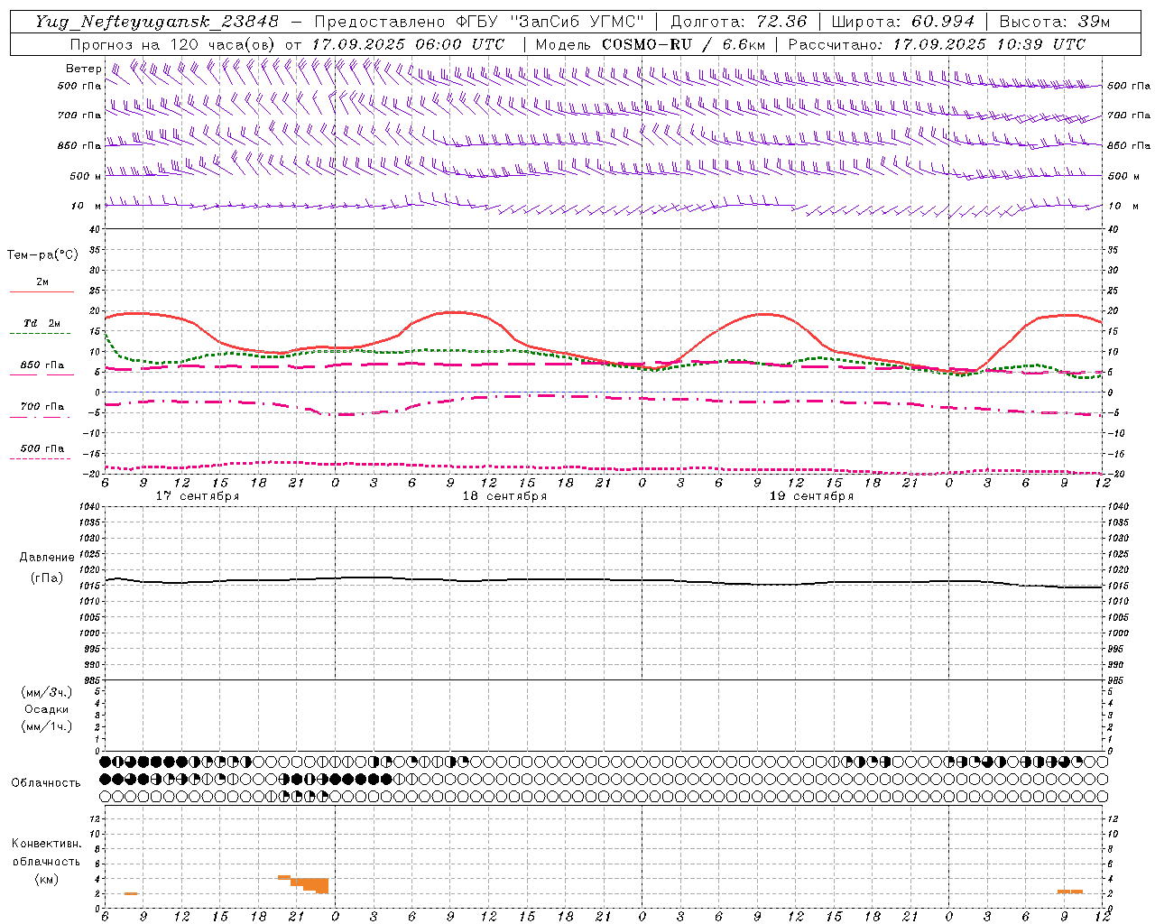Viewport: 1155px width, 924px height.
Task: Click the 17 сентября date label
Action: point(198,496)
